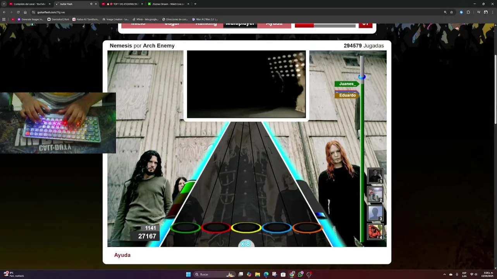Screen dimensions: 497x279
Task: Mute the Guitar Flash tab audio icon
Action: coord(91,4)
